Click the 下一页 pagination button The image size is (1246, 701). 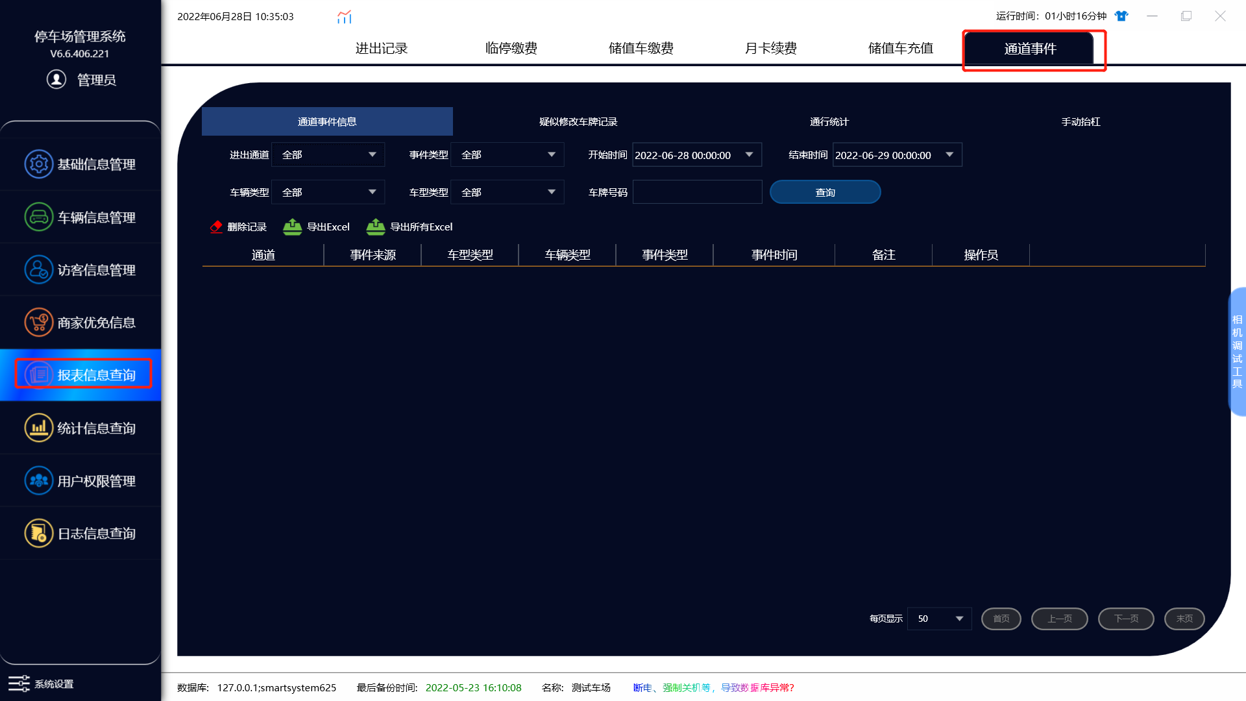point(1126,619)
